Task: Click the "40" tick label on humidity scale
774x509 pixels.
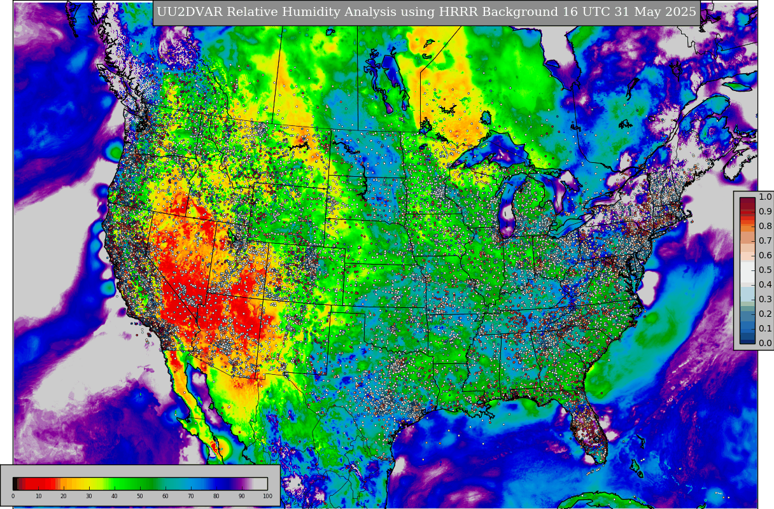Action: point(115,496)
